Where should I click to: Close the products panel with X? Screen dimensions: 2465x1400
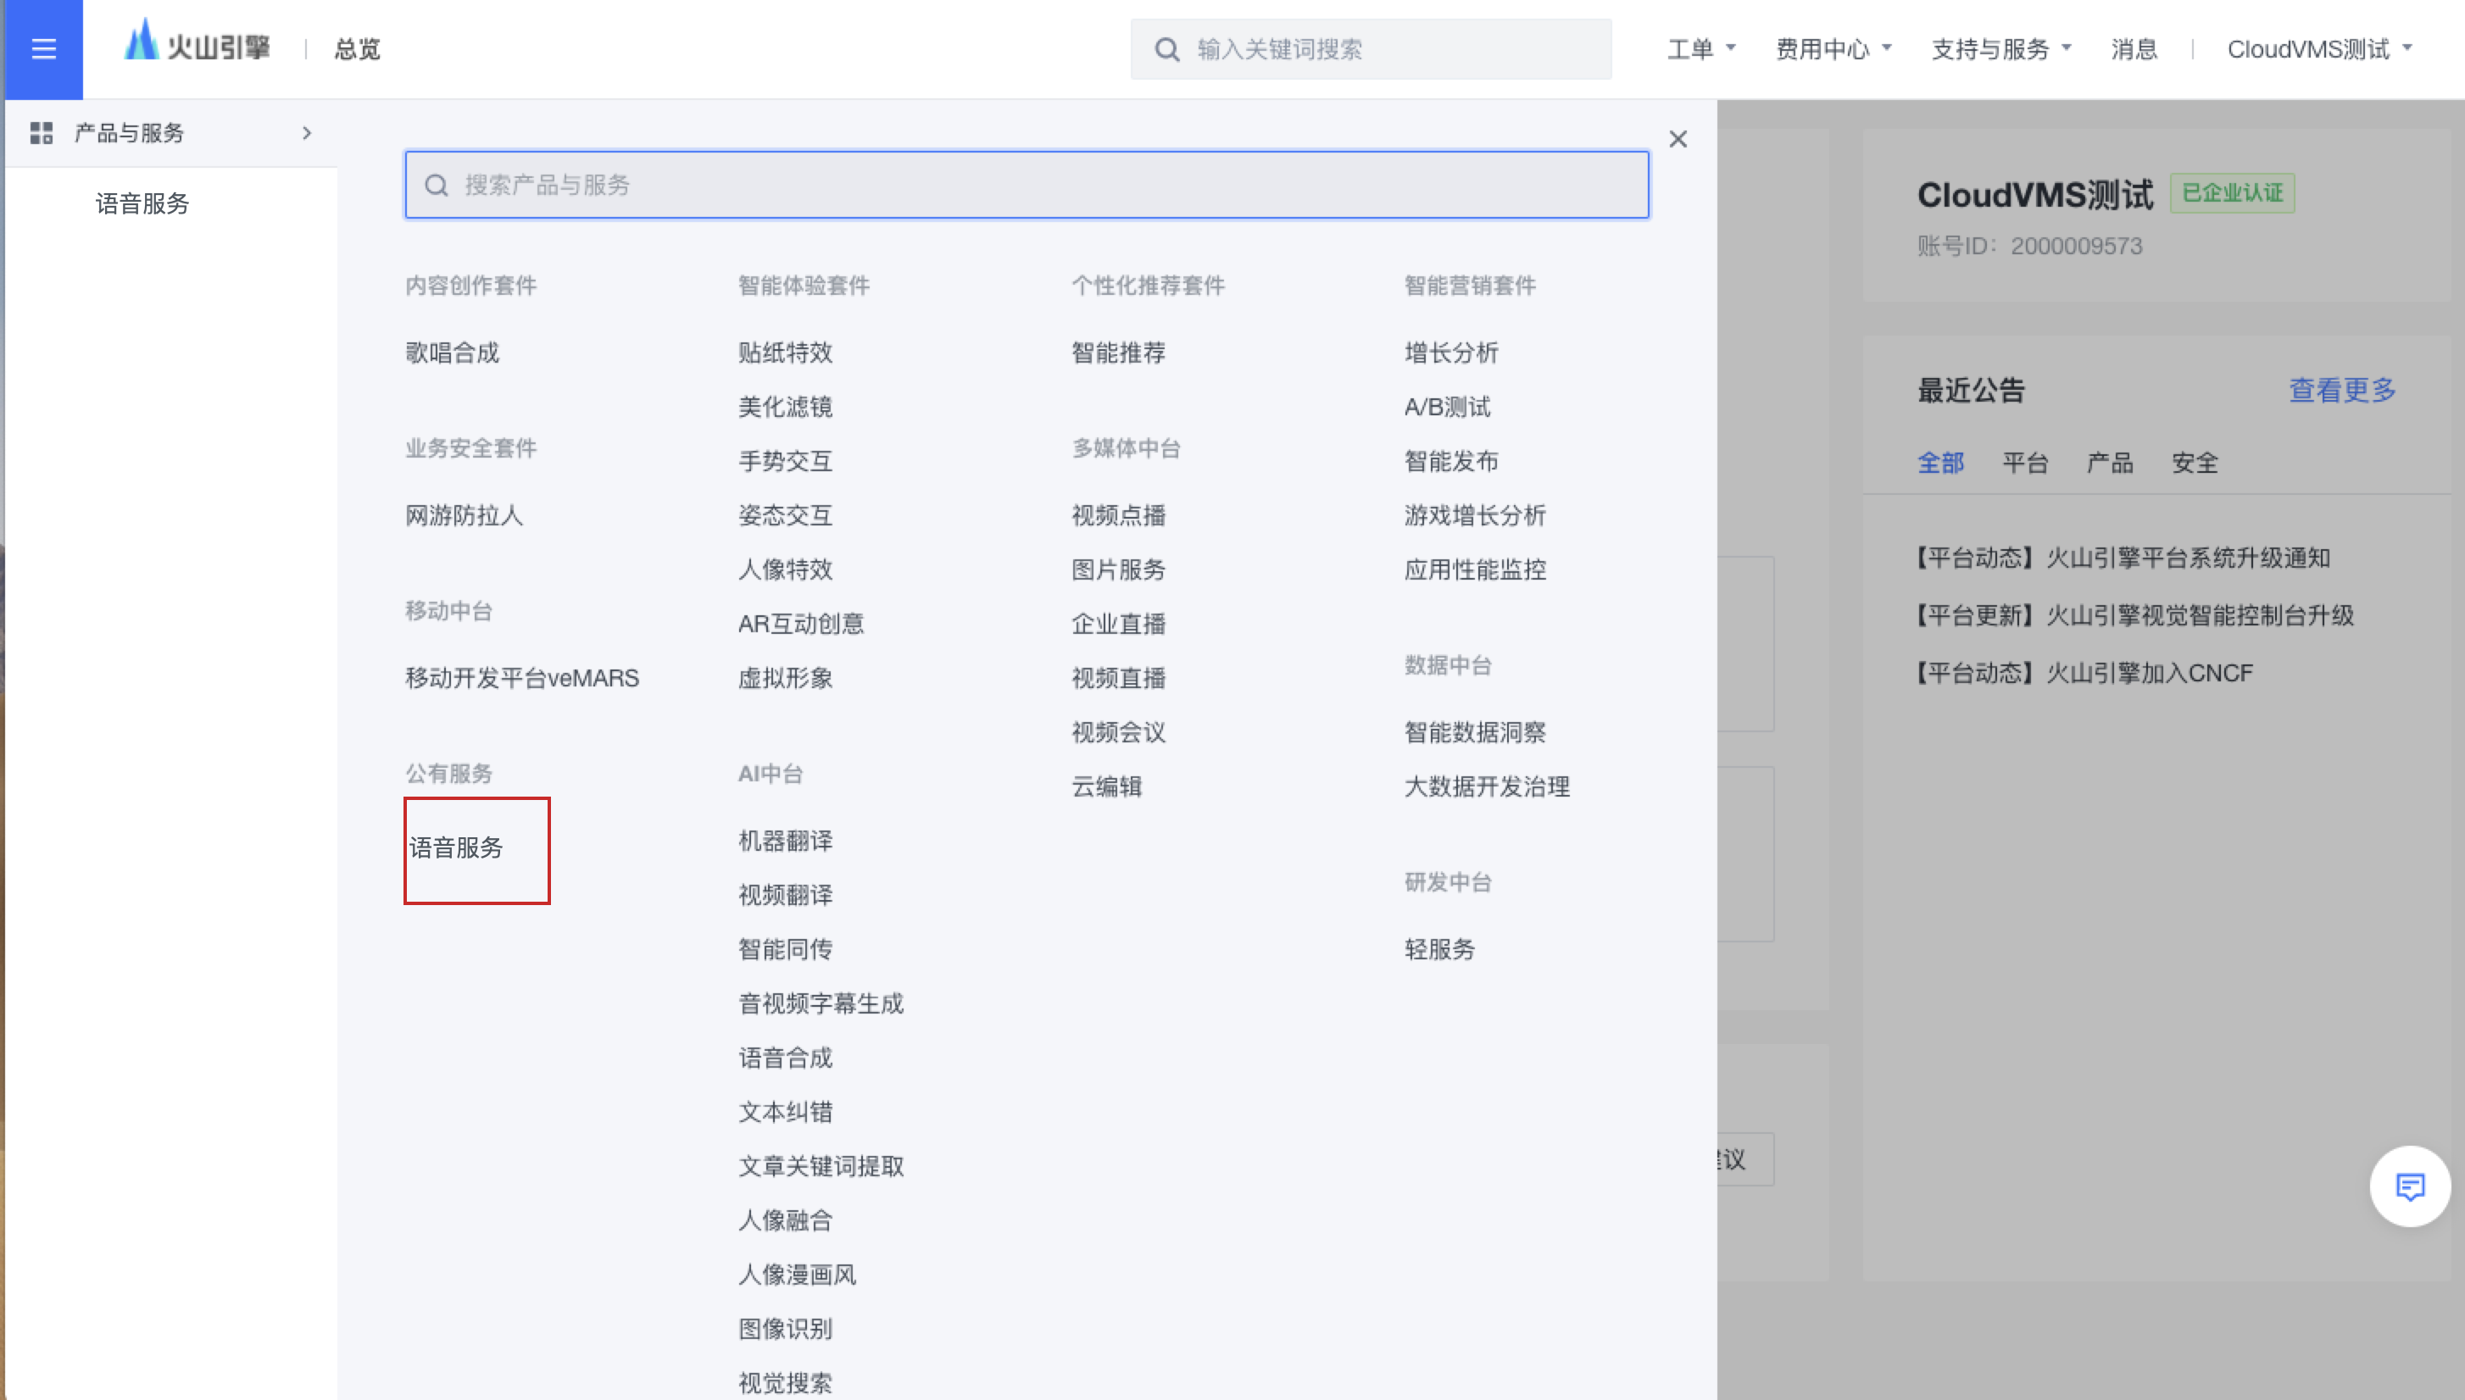click(1678, 140)
